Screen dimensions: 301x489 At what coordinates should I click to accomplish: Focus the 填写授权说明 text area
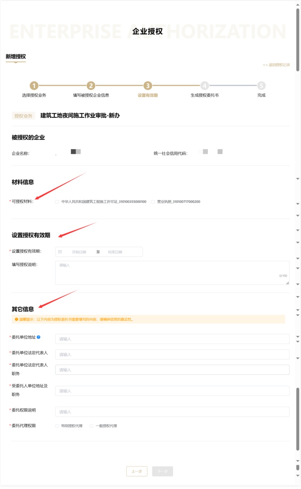[x=172, y=273]
